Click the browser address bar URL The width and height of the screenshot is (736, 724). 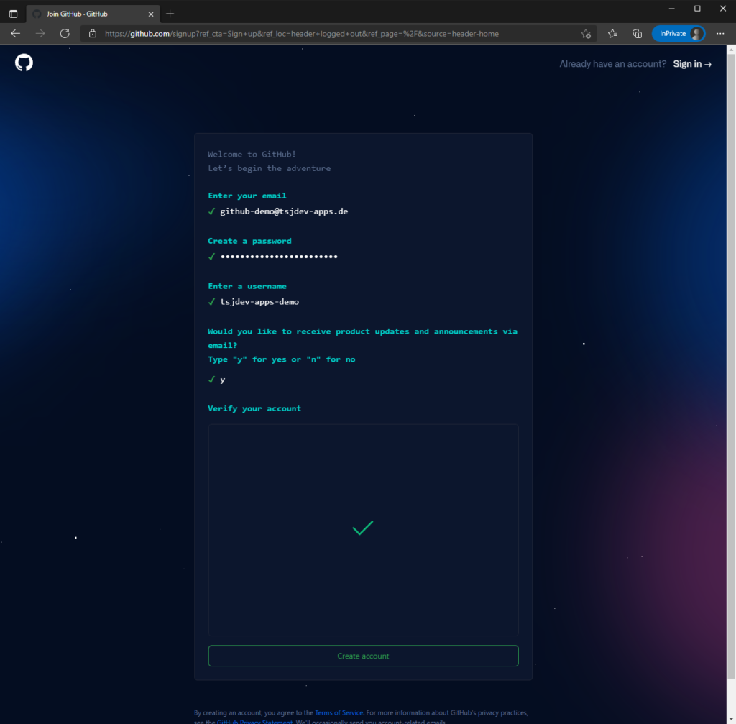coord(302,33)
